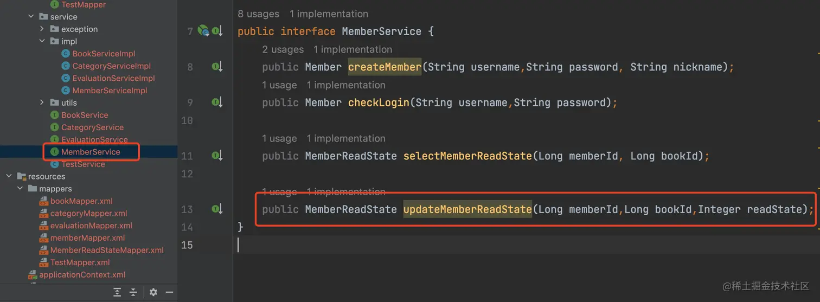The height and width of the screenshot is (302, 820).
Task: Collapse the mappers folder chevron
Action: click(20, 189)
